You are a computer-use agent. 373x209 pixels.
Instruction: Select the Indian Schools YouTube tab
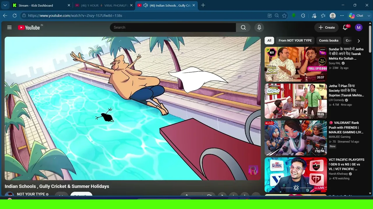166,5
